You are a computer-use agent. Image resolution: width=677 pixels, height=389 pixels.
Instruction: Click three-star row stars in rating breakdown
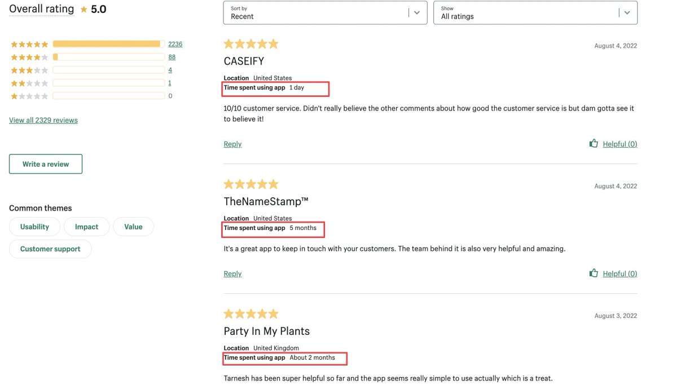click(x=29, y=70)
